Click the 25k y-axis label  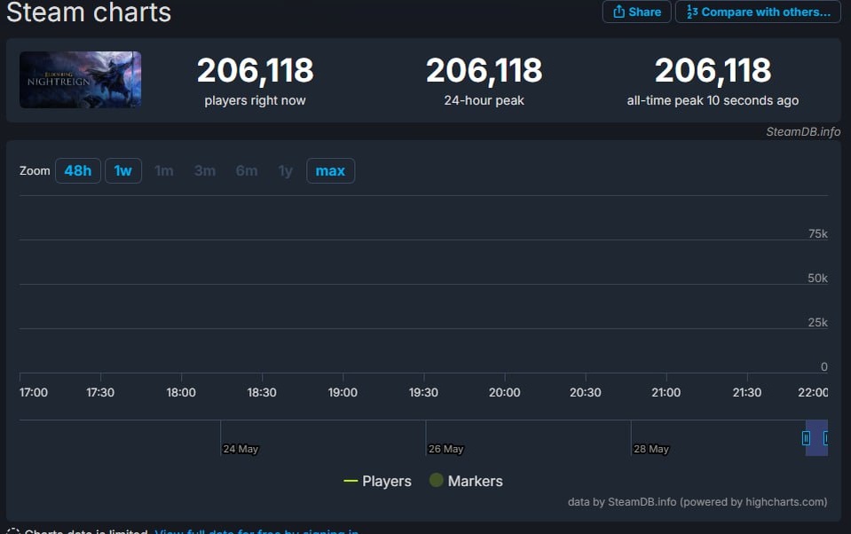tap(817, 322)
